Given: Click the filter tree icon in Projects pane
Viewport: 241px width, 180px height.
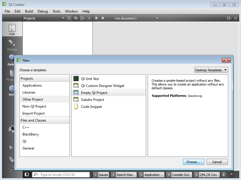Looking at the screenshot, I should pyautogui.click(x=69, y=18).
